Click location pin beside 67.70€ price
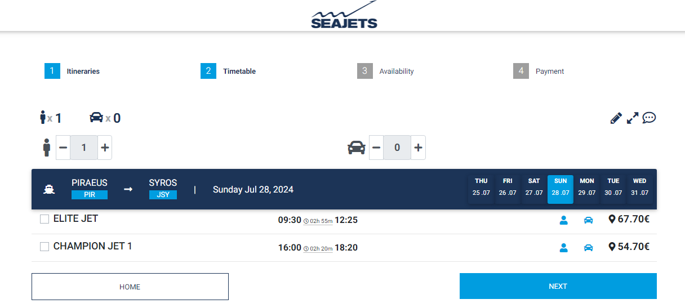Viewport: 685px width, 308px height. (612, 219)
